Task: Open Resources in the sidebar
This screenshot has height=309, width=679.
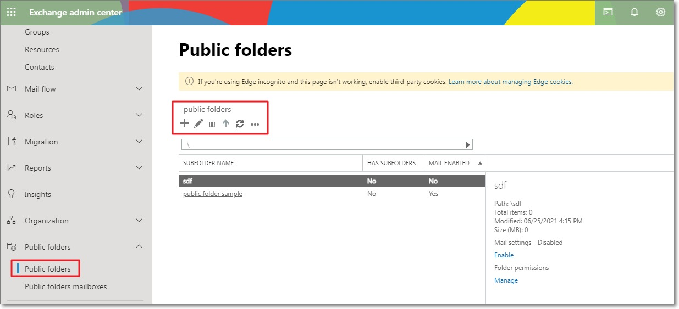Action: coord(42,49)
